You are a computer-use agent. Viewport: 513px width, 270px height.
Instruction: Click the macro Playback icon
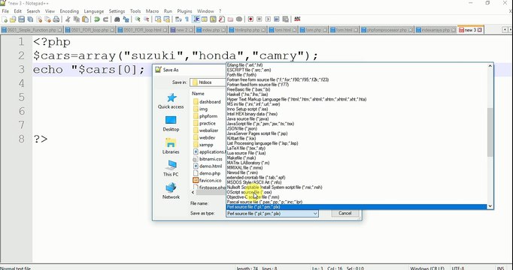[268, 19]
